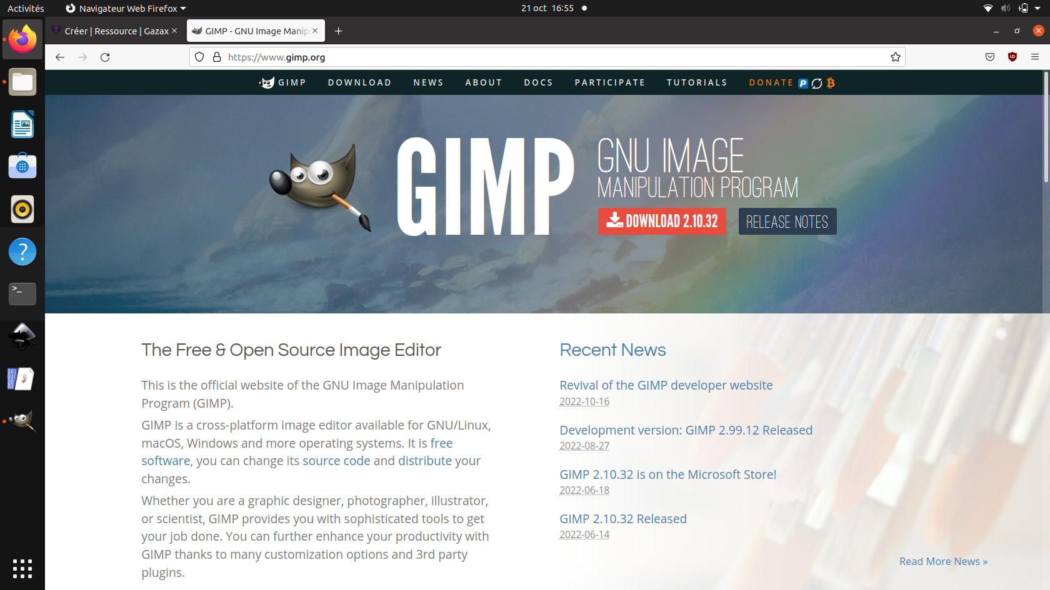Screen dimensions: 1050x590
Task: Open the TUTORIALS navigation item
Action: click(x=697, y=82)
